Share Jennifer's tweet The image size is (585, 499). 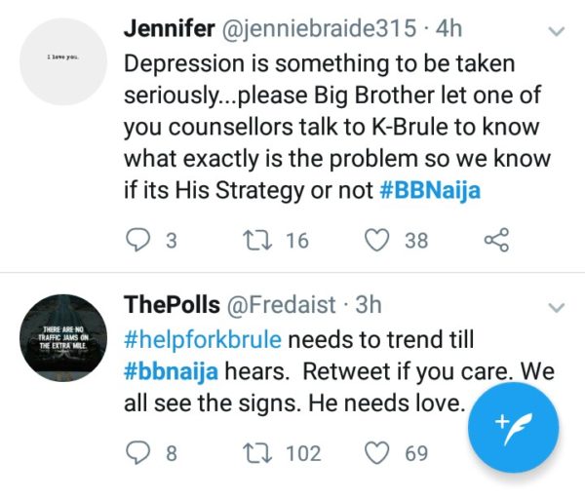(497, 239)
